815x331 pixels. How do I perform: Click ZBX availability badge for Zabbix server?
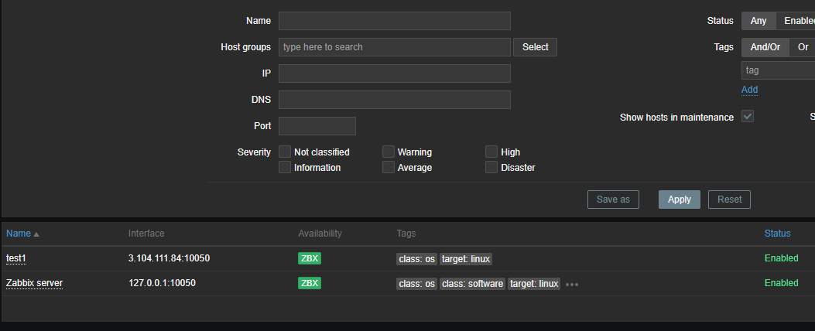310,283
